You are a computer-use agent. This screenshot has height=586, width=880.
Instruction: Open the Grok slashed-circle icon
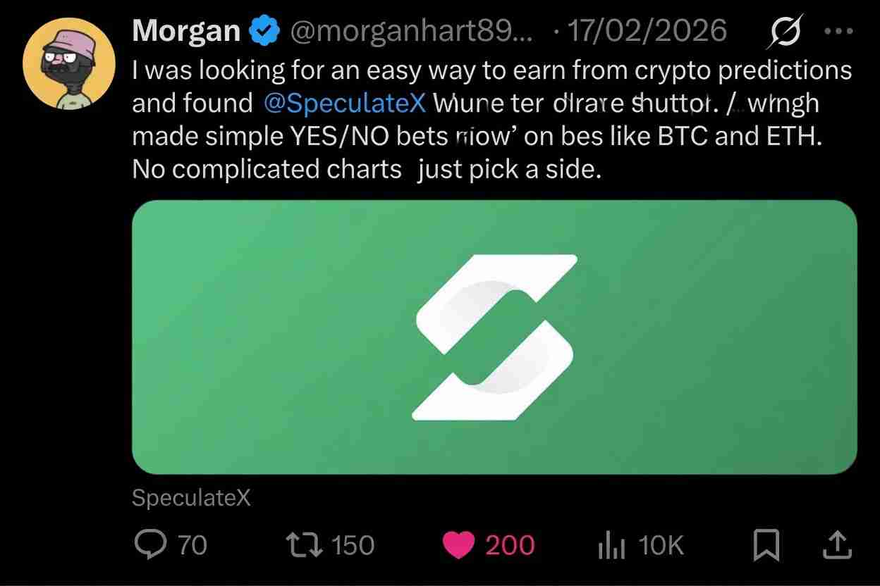tap(785, 31)
